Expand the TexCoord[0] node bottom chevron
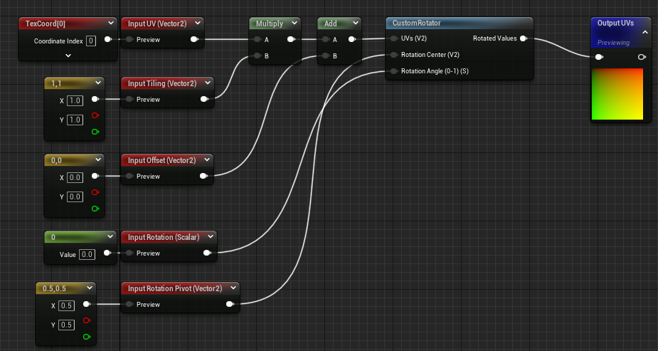Screen dimensions: 658x351 point(68,55)
